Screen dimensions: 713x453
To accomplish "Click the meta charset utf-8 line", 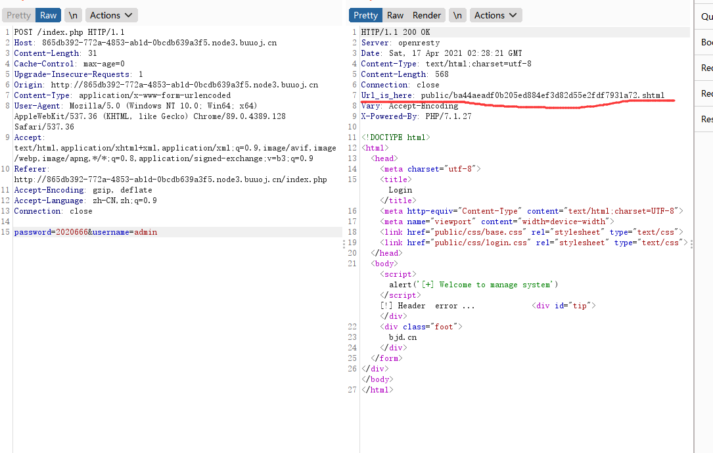I will tap(430, 169).
